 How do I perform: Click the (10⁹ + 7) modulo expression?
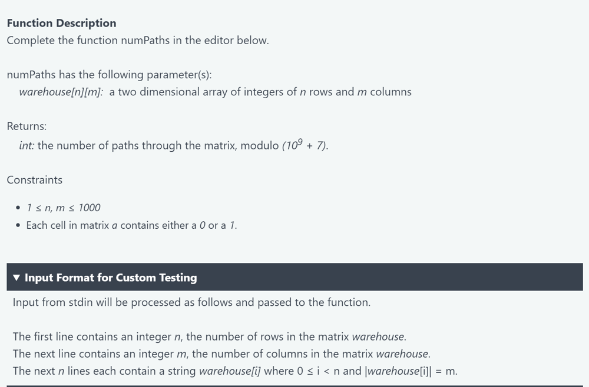pos(305,145)
